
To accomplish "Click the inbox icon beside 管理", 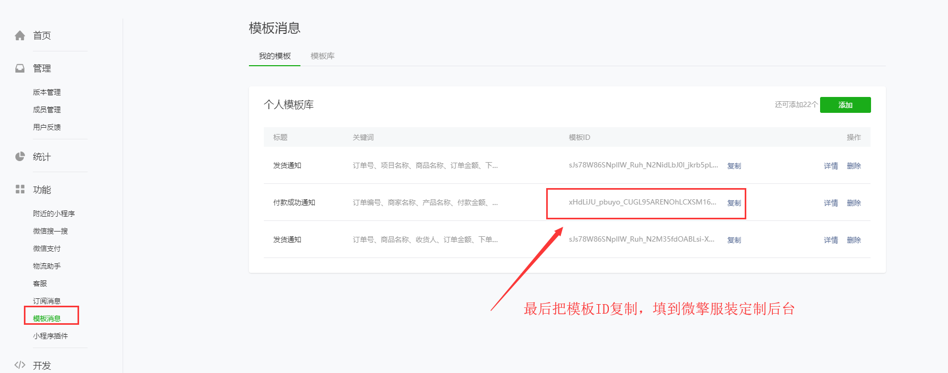I will [20, 68].
